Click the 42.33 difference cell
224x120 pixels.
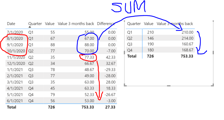pyautogui.click(x=111, y=57)
